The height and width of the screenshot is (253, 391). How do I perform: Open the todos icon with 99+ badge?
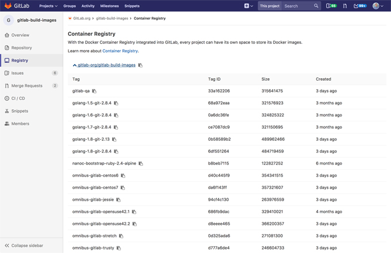coord(360,6)
